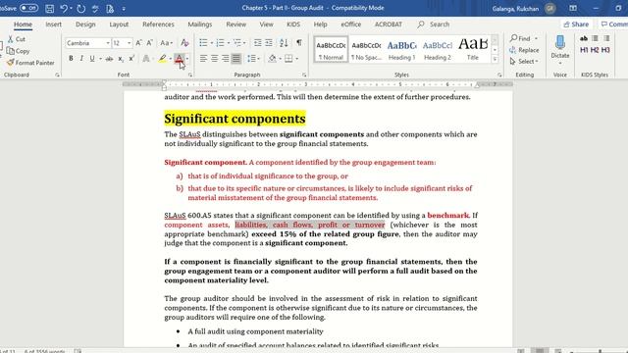
Task: Open the Font dialog launcher
Action: pos(190,75)
